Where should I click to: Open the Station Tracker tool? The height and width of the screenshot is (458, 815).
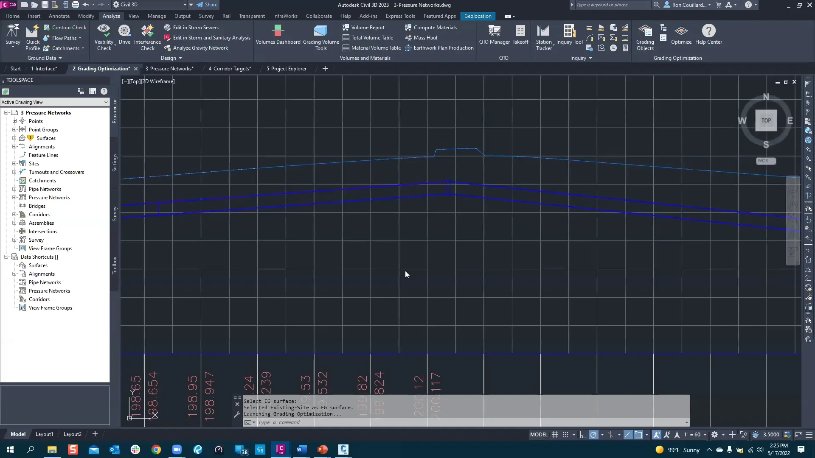coord(544,37)
